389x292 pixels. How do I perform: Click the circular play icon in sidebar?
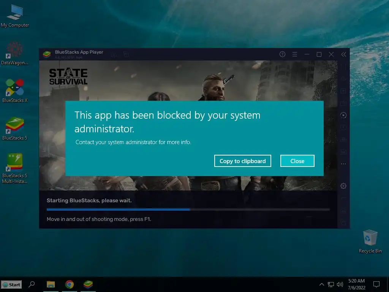[x=343, y=115]
